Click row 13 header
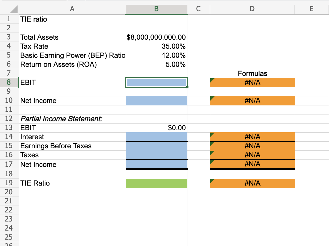 [x=10, y=128]
